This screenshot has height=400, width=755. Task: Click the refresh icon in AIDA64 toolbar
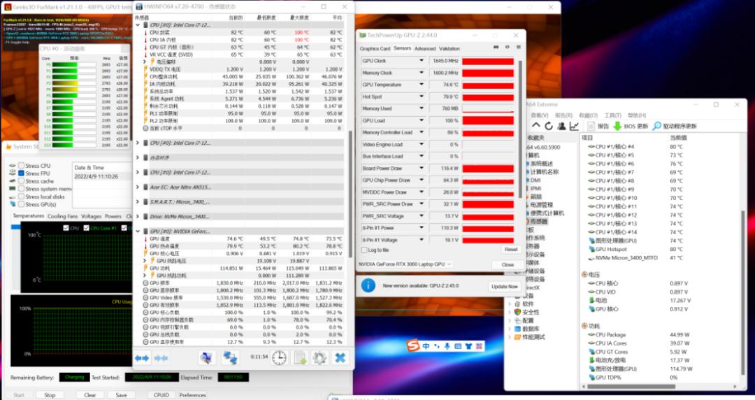click(549, 126)
